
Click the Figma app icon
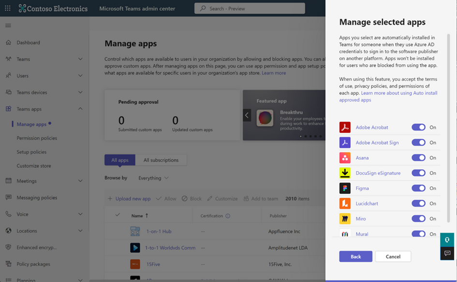345,188
